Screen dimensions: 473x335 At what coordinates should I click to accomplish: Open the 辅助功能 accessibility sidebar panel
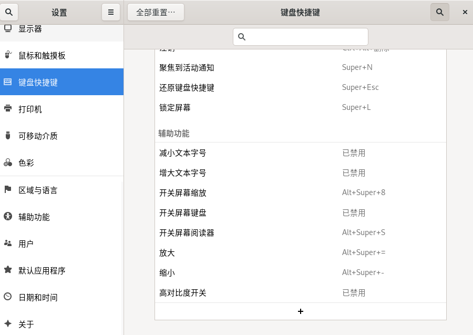(61, 217)
